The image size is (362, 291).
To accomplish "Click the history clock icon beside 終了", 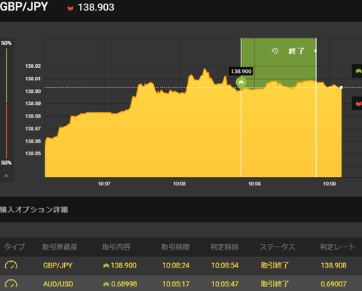I will coord(275,51).
